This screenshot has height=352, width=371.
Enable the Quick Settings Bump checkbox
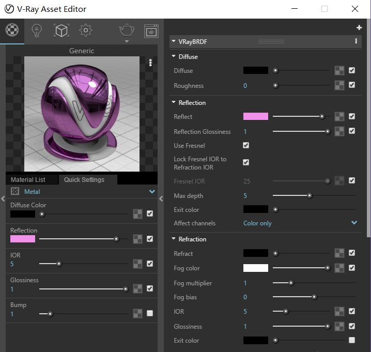[150, 313]
